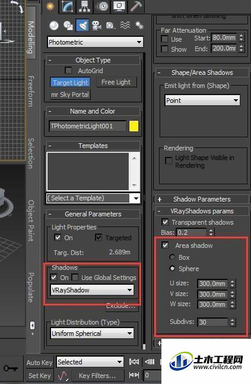Open the Key Filters dialog

(x=97, y=376)
